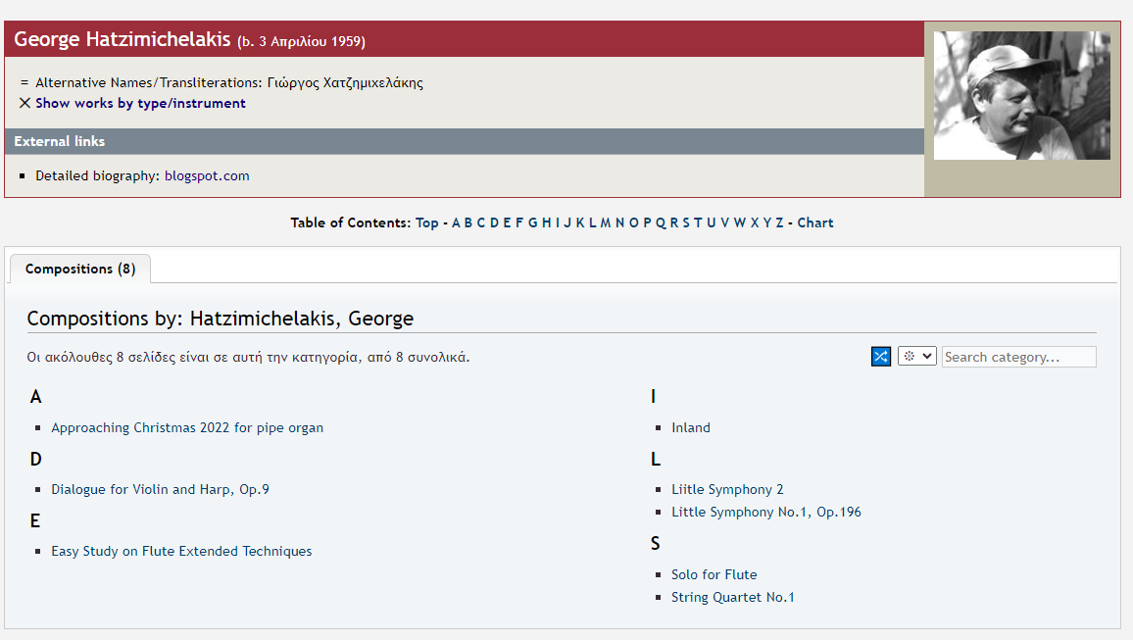Open the Chart link in Table of Contents
Screen dimensions: 1133x640
(x=815, y=222)
